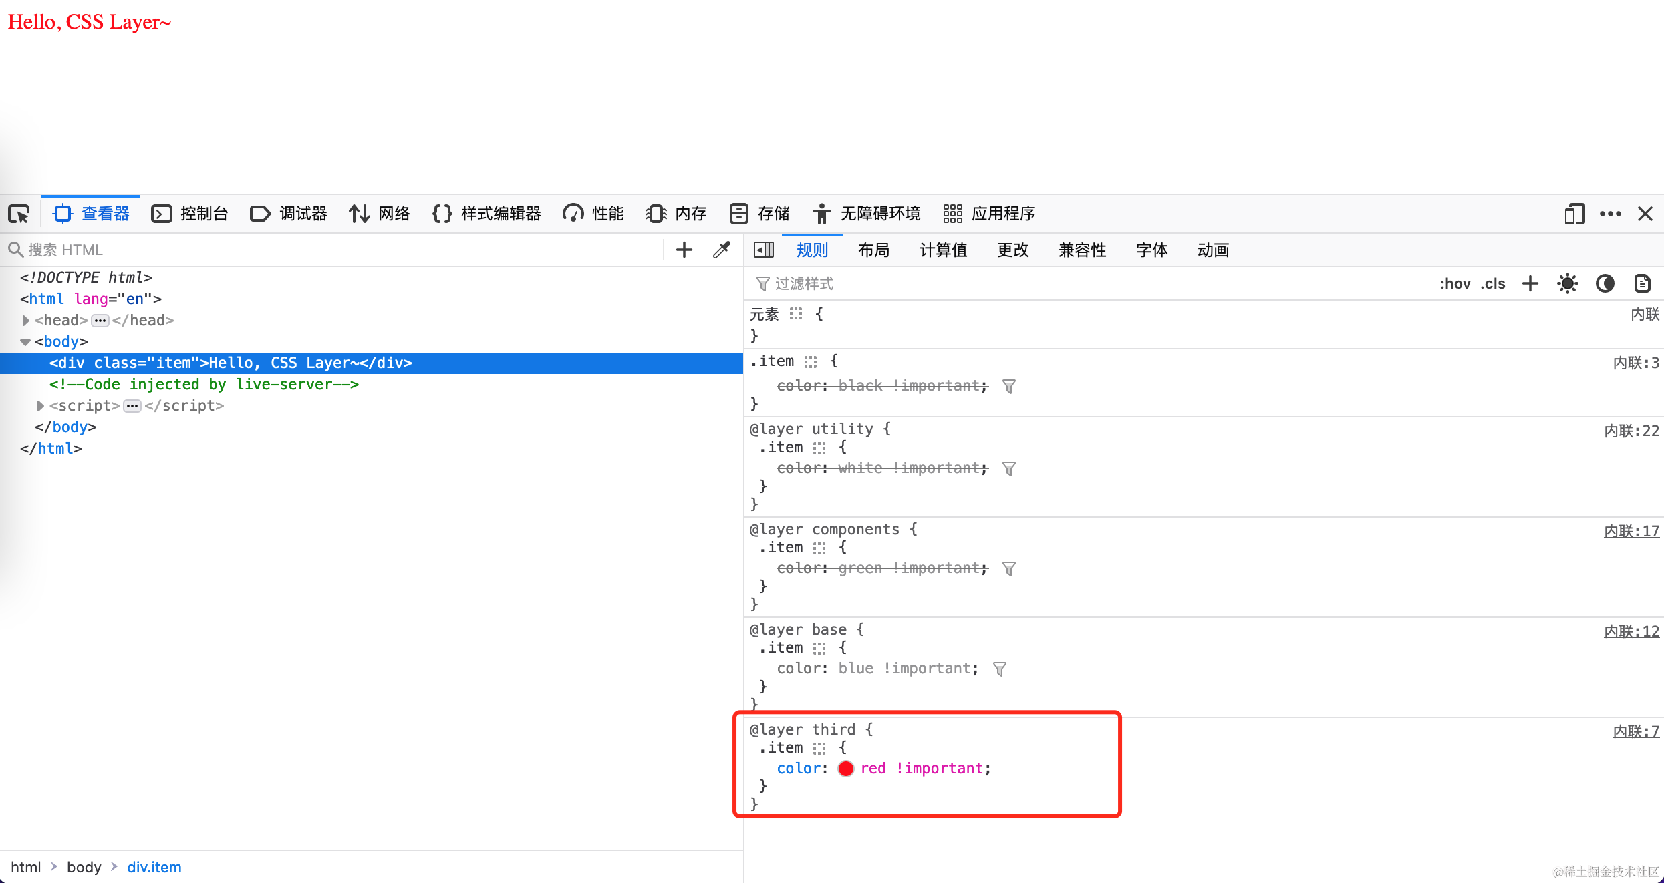Toggle light color scheme simulation
The image size is (1664, 883).
click(1567, 283)
